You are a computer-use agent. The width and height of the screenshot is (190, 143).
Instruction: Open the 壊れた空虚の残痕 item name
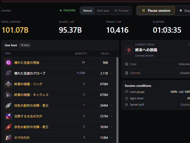pos(27,63)
